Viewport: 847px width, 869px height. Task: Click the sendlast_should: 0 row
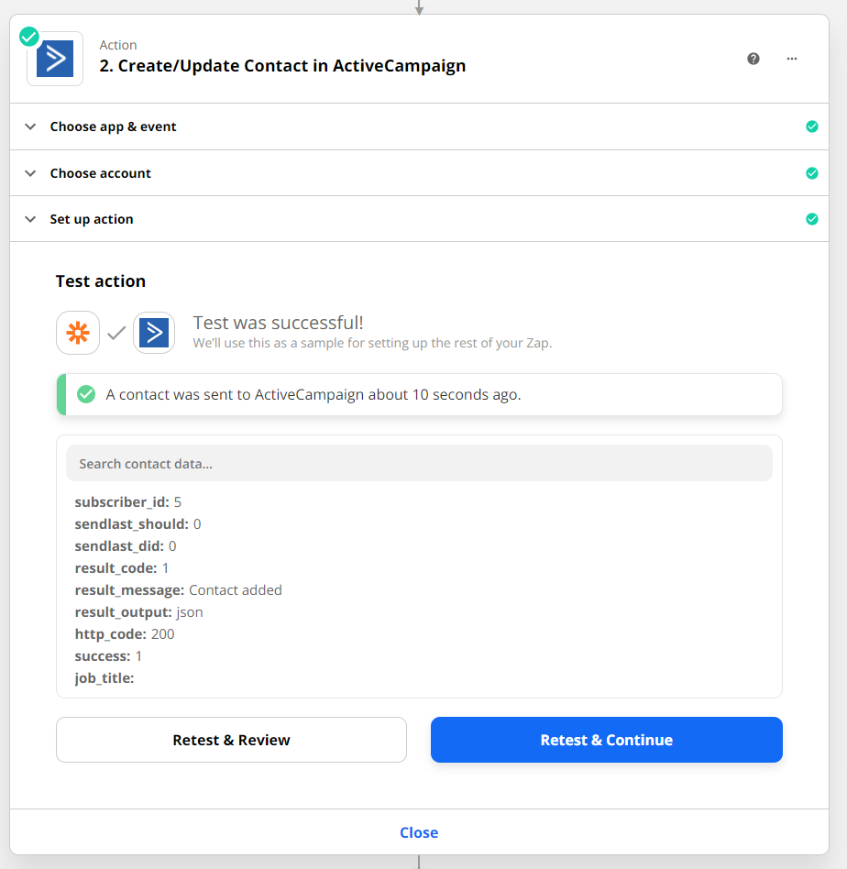(138, 524)
